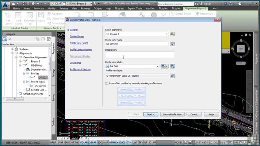Viewport: 260px width, 146px height.
Task: Toggle OTRACK in status bar
Action: click(114, 142)
